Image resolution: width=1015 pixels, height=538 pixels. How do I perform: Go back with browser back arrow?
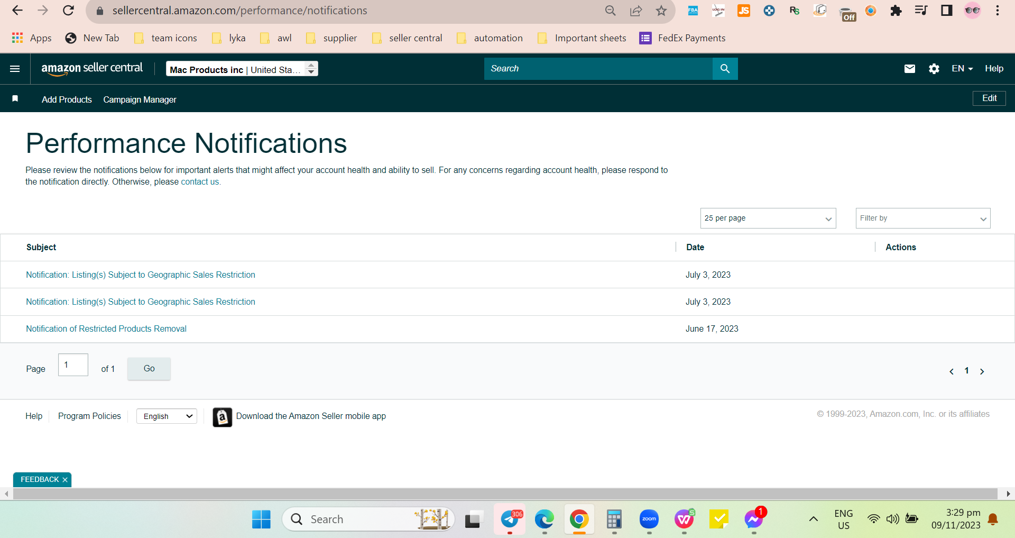[x=17, y=11]
